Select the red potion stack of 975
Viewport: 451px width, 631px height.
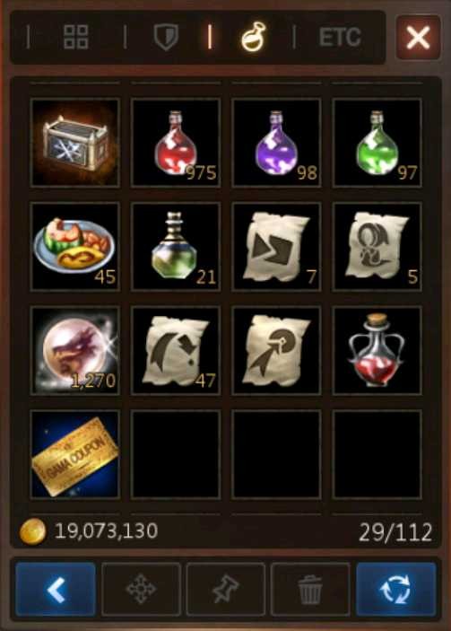(x=176, y=143)
